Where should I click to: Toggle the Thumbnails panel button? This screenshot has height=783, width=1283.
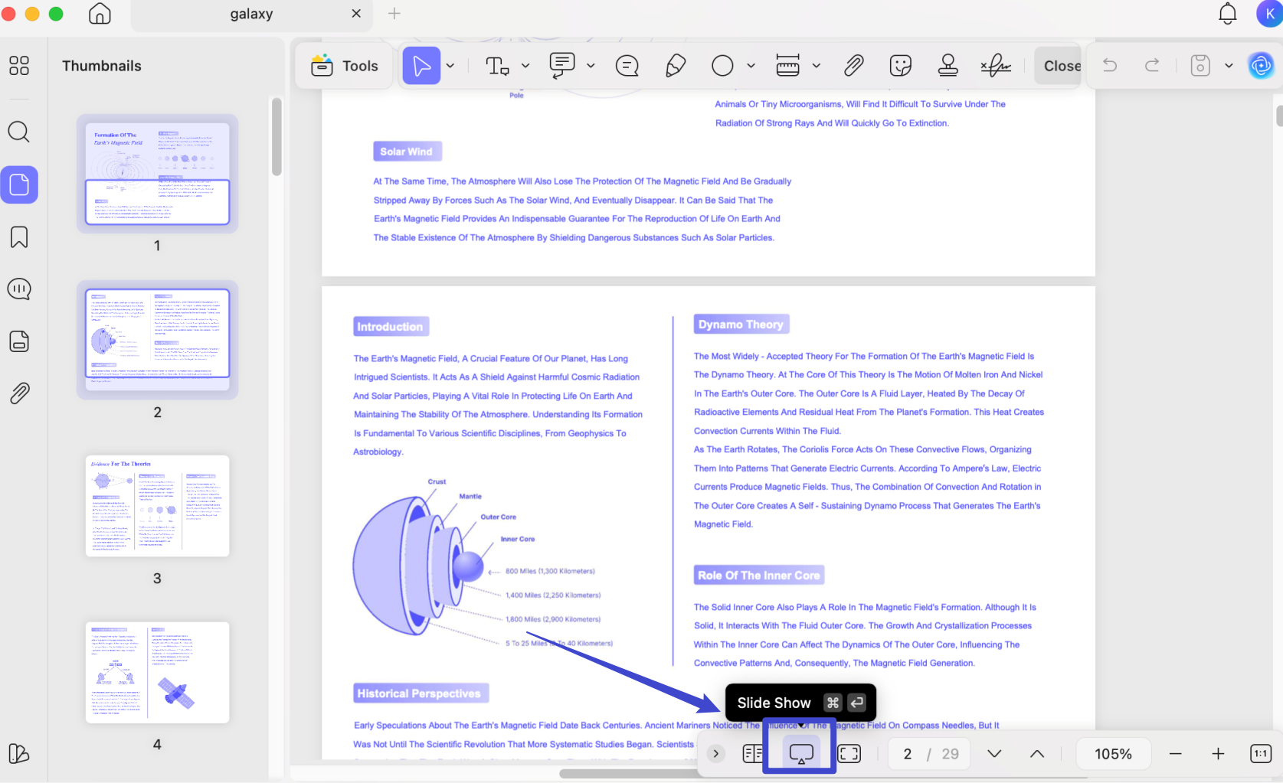coord(19,184)
